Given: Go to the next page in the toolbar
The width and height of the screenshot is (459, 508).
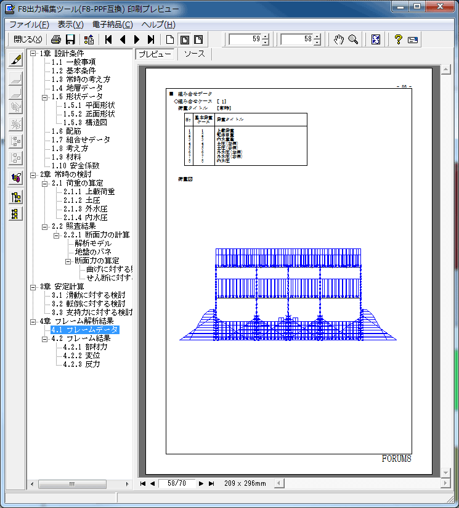Looking at the screenshot, I should (x=137, y=39).
